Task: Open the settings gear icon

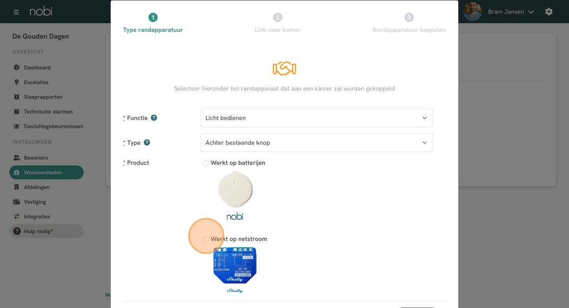Action: [x=549, y=12]
